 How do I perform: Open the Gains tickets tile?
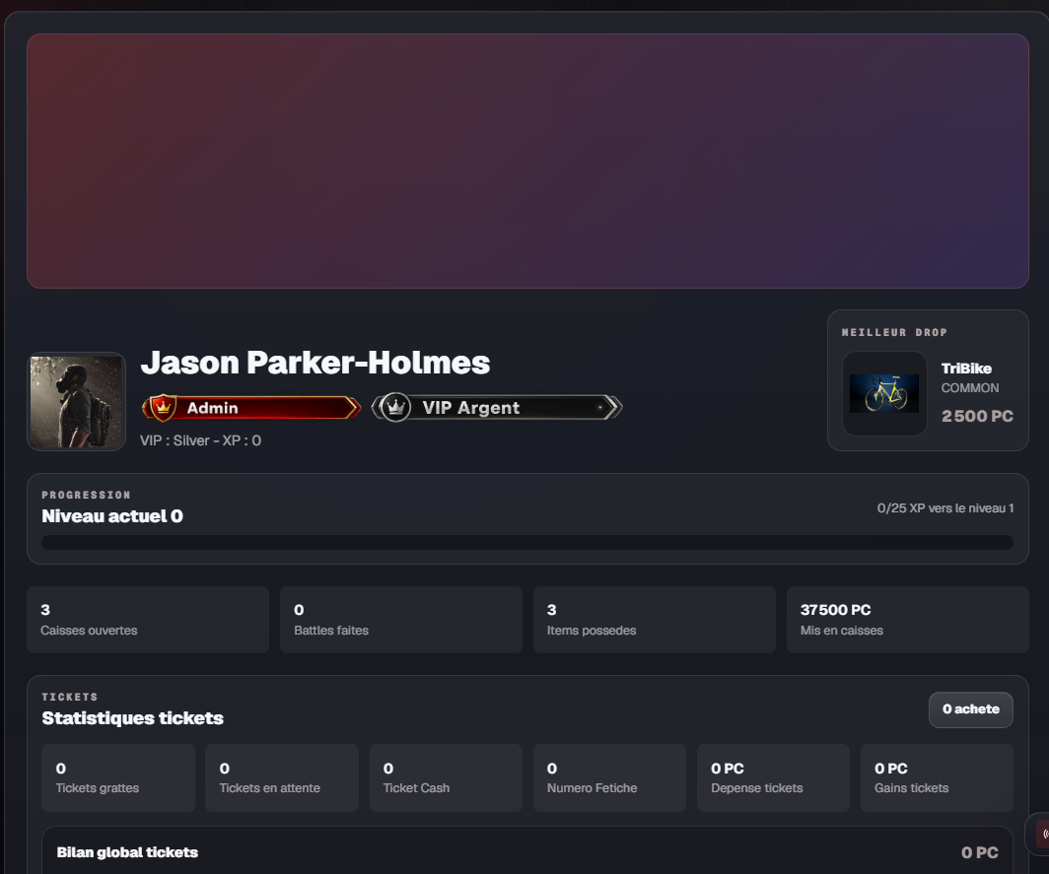(938, 777)
